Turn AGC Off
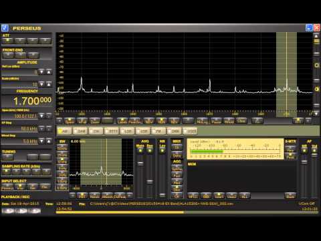 (x=177, y=195)
